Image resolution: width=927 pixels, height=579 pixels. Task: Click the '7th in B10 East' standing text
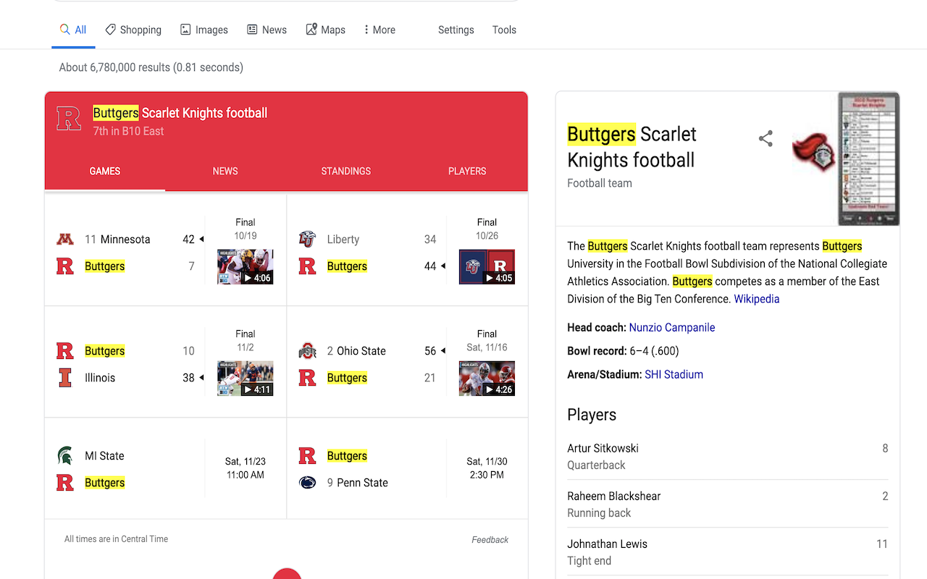[x=128, y=131]
